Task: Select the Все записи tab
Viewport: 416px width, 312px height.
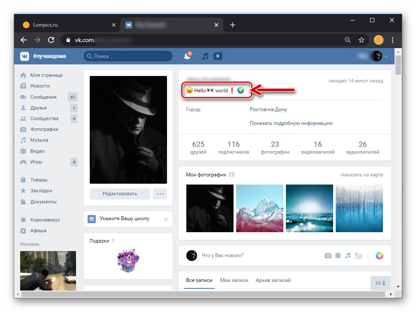Action: [199, 280]
